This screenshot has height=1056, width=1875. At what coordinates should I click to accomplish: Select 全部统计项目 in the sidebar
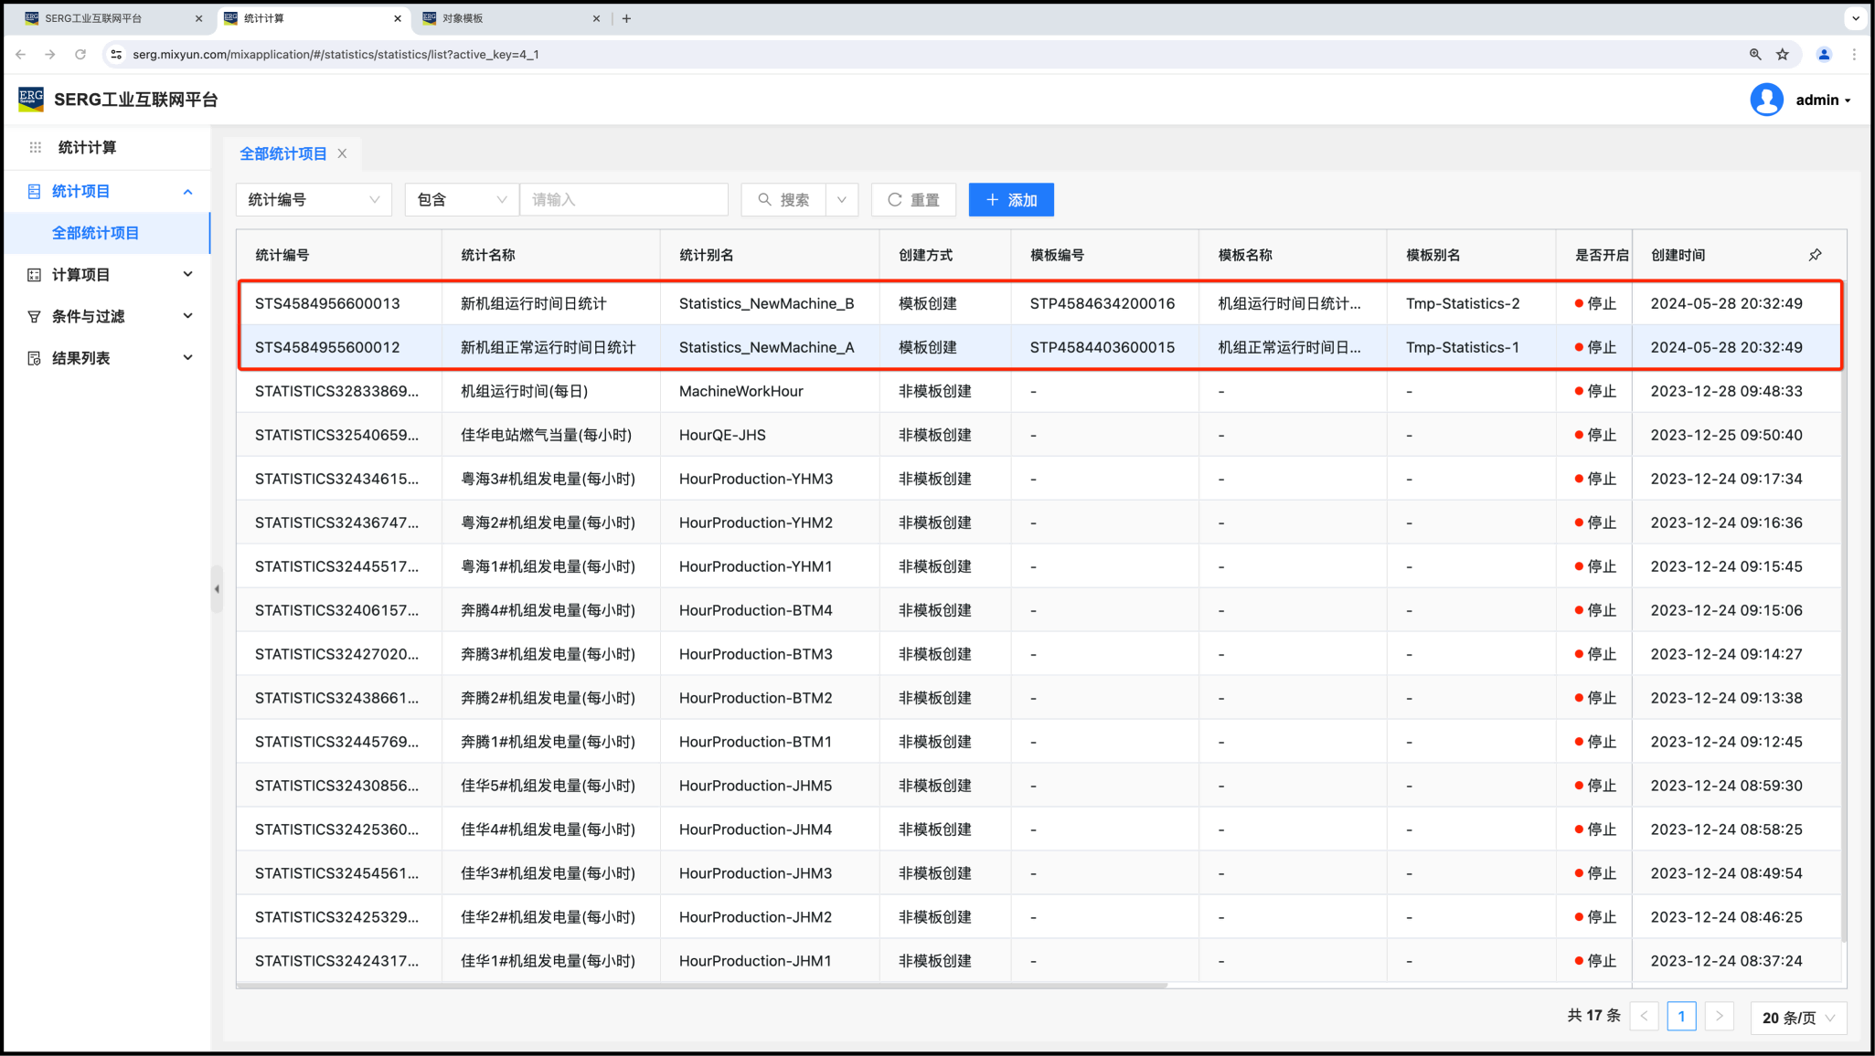[96, 233]
